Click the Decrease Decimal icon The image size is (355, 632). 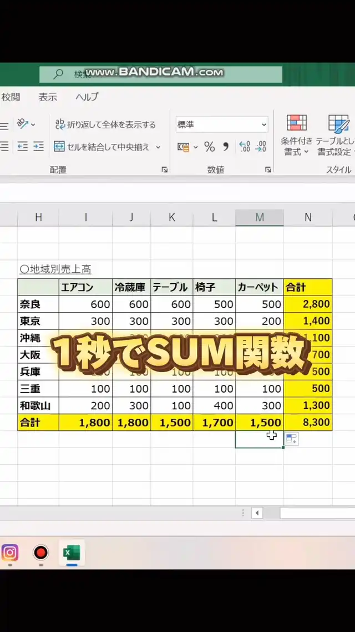point(261,147)
